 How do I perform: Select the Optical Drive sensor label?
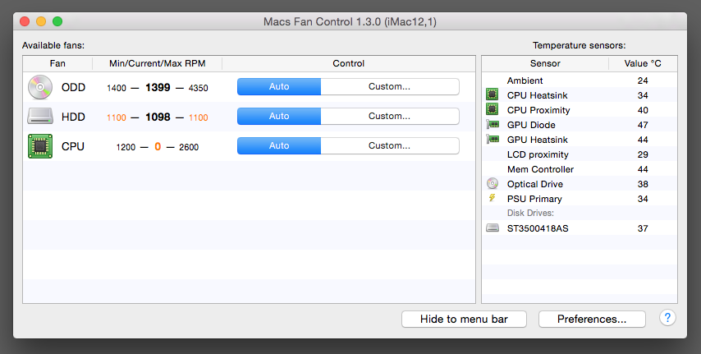(x=535, y=184)
